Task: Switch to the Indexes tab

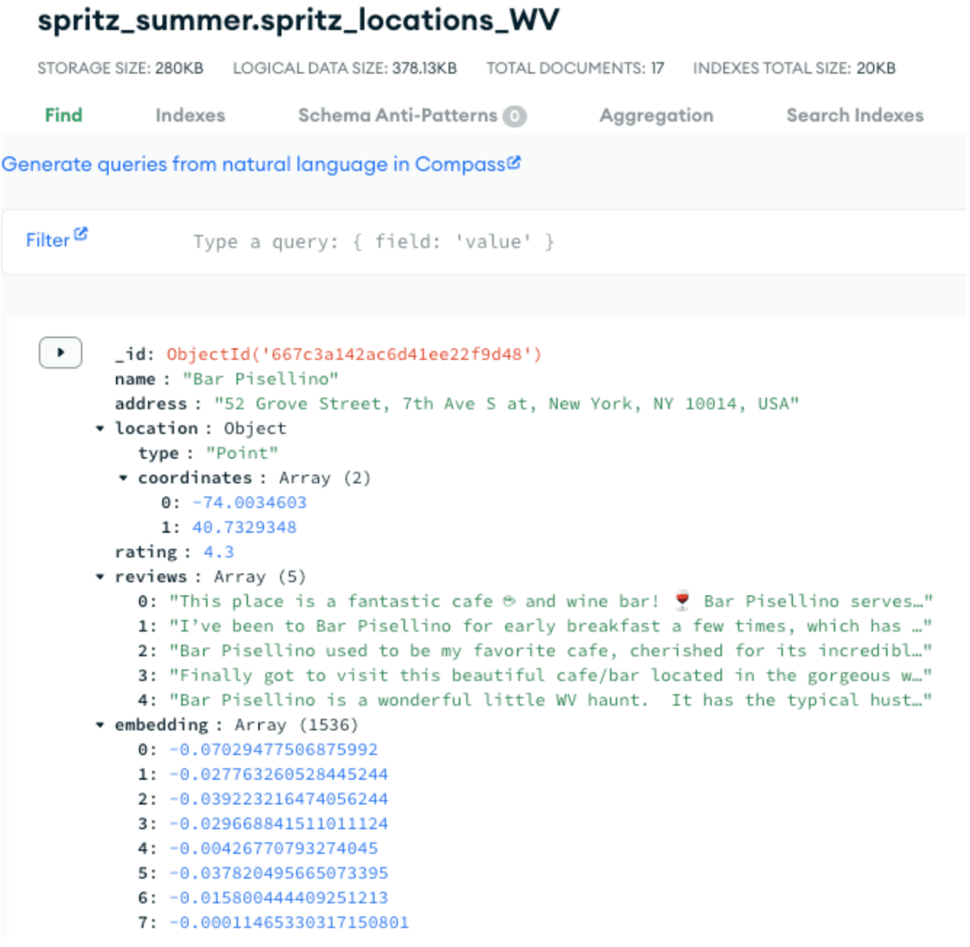Action: pos(191,115)
